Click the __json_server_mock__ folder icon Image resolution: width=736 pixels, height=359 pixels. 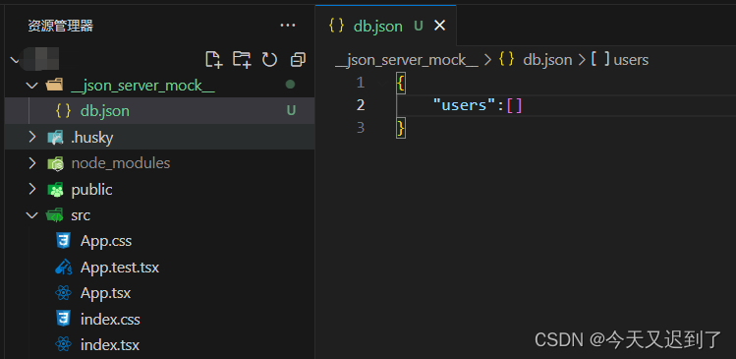coord(54,86)
